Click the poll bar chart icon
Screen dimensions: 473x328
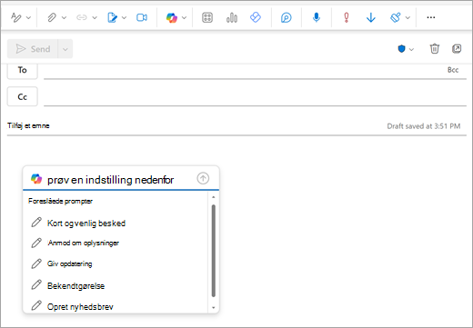point(232,17)
